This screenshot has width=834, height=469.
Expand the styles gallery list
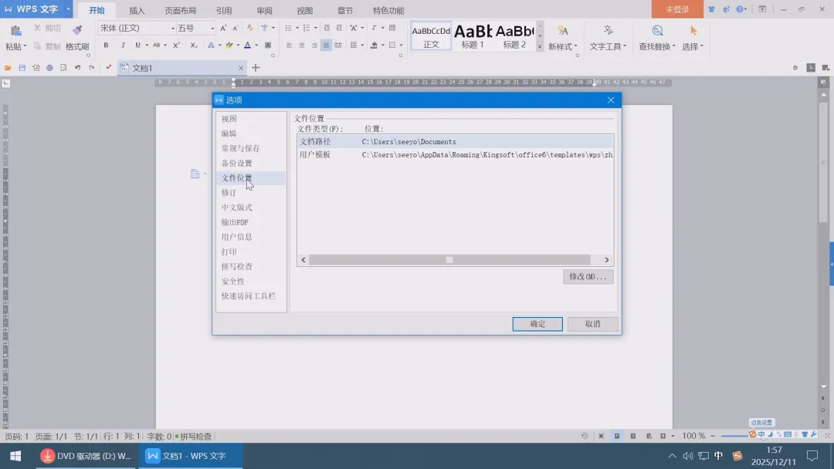tap(540, 47)
